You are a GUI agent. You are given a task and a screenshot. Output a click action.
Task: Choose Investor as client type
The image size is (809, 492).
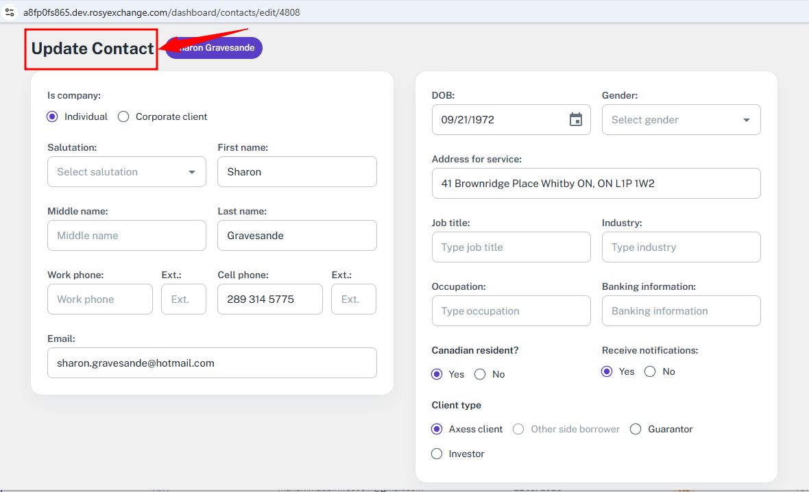pyautogui.click(x=437, y=454)
